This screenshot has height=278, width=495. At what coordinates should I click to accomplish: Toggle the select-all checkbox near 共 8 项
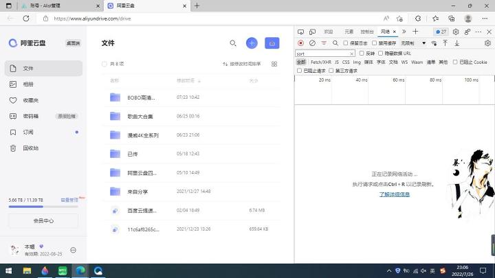[104, 64]
